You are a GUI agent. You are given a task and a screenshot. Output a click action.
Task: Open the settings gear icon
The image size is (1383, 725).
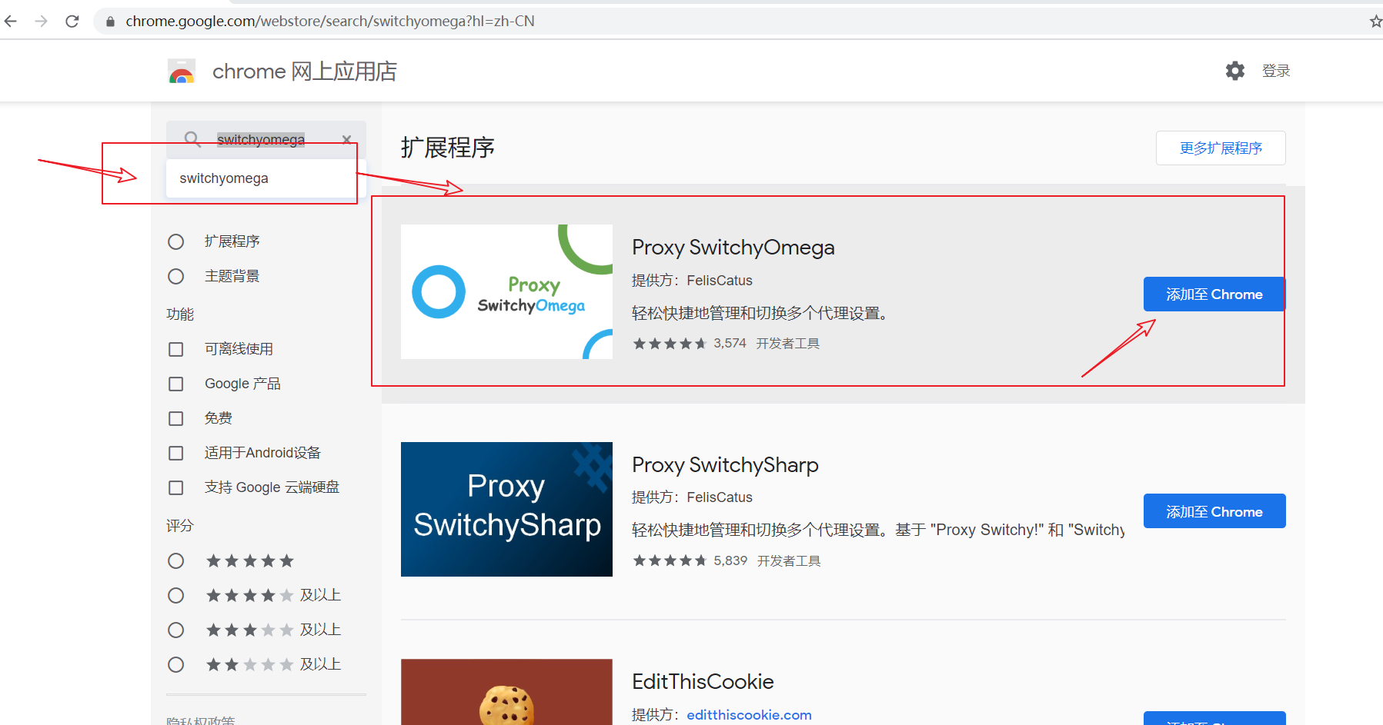(1235, 71)
